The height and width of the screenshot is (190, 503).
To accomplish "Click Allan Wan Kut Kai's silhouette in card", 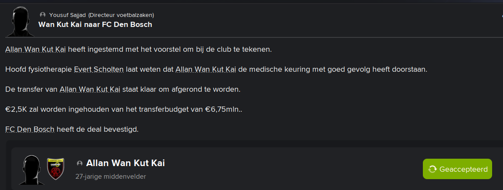I will tap(31, 170).
